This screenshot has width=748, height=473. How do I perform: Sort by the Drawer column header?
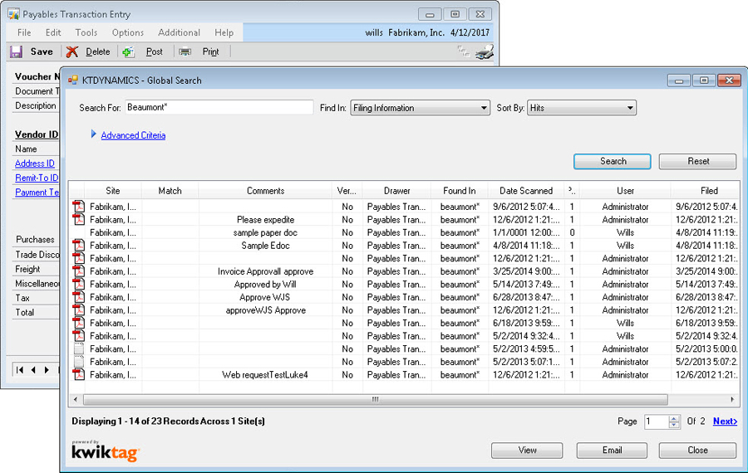pos(397,191)
